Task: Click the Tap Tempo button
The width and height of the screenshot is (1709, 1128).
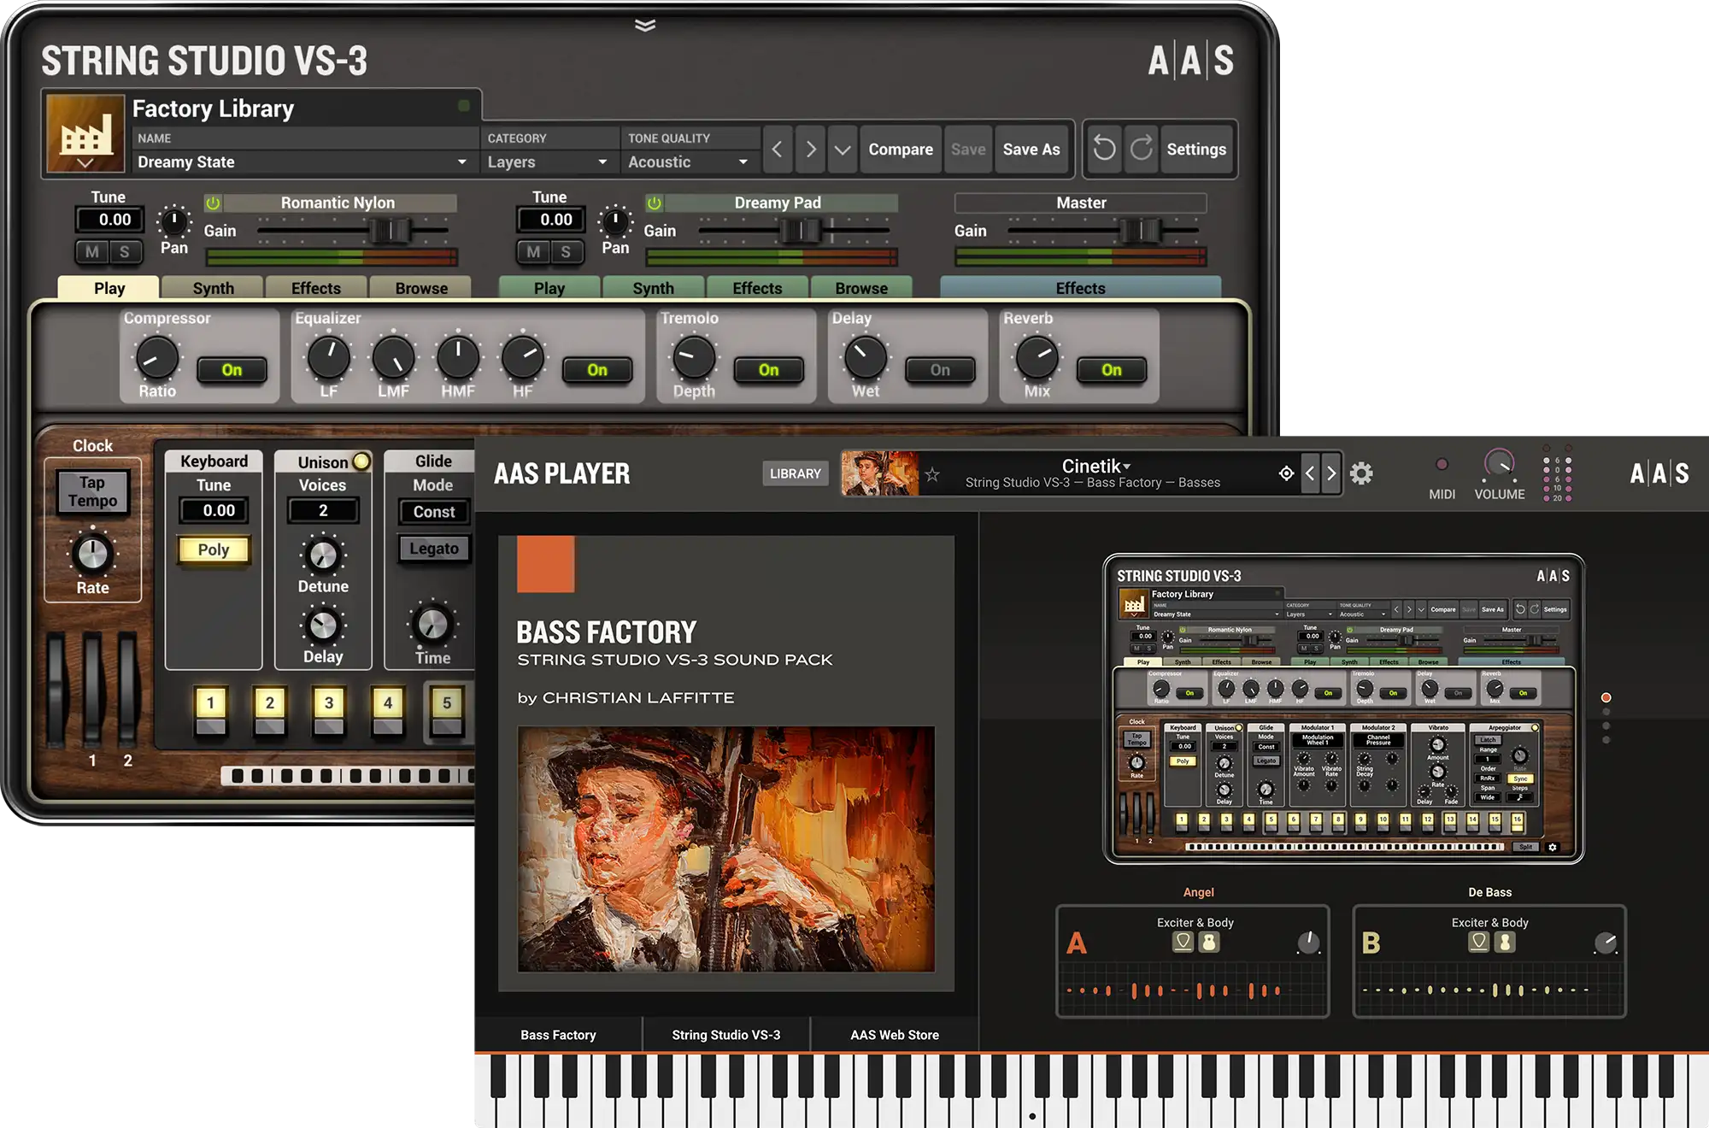Action: (x=92, y=492)
